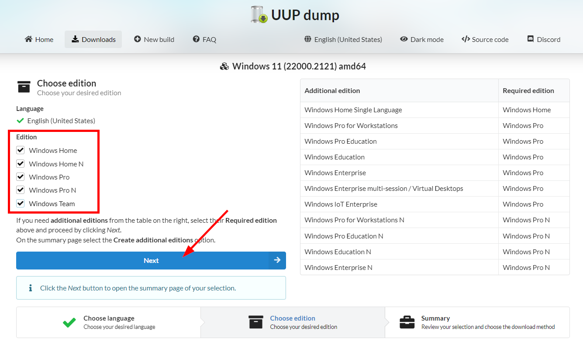The image size is (583, 342).
Task: Click the FAQ question mark icon
Action: tap(196, 39)
